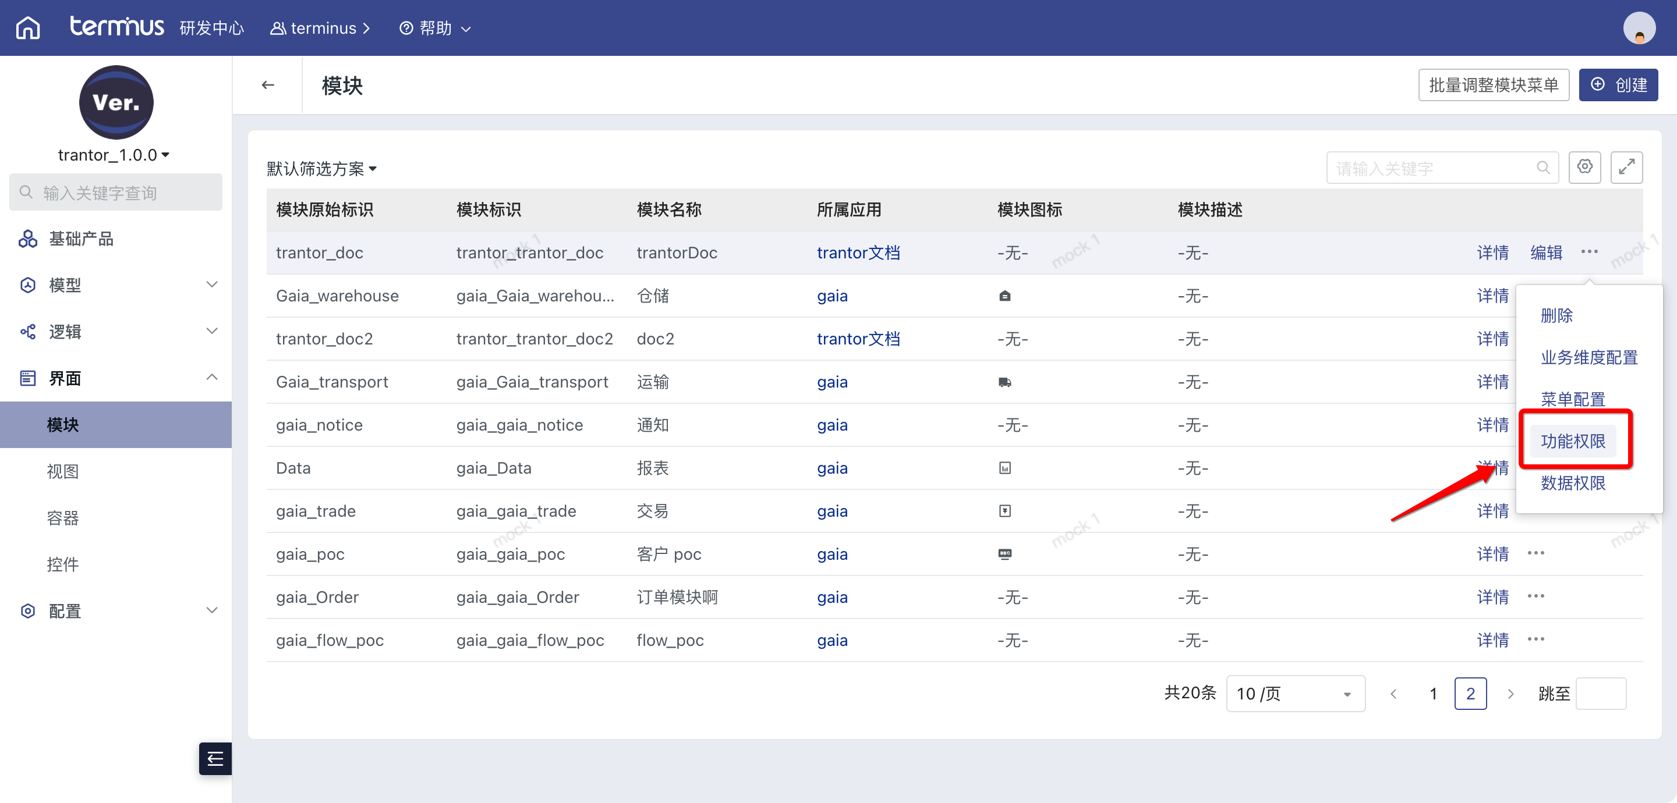Viewport: 1677px width, 803px height.
Task: Open more actions for gaia_Order row
Action: (1536, 596)
